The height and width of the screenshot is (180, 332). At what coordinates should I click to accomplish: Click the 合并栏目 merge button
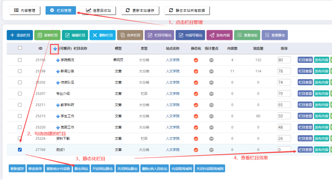pos(130,35)
